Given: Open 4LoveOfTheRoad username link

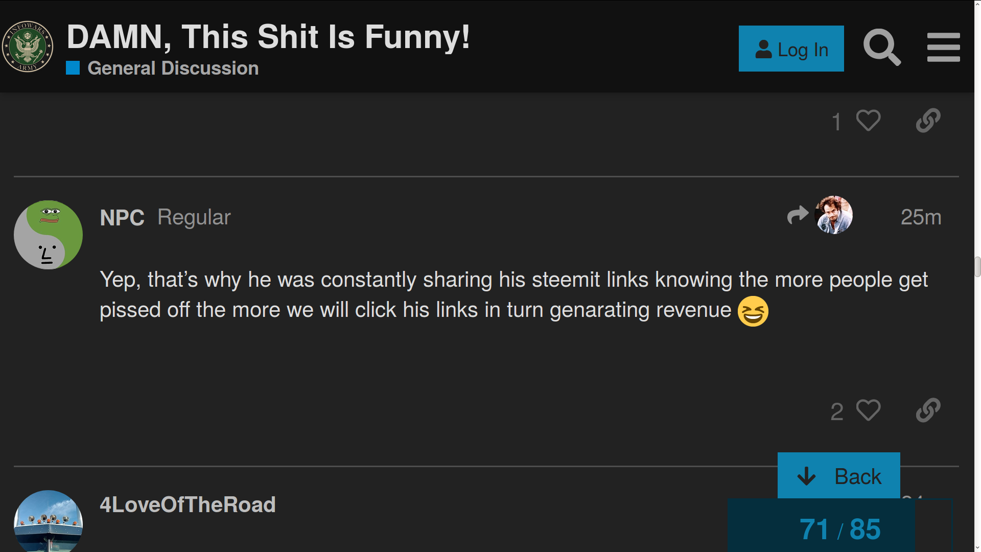Looking at the screenshot, I should point(188,505).
